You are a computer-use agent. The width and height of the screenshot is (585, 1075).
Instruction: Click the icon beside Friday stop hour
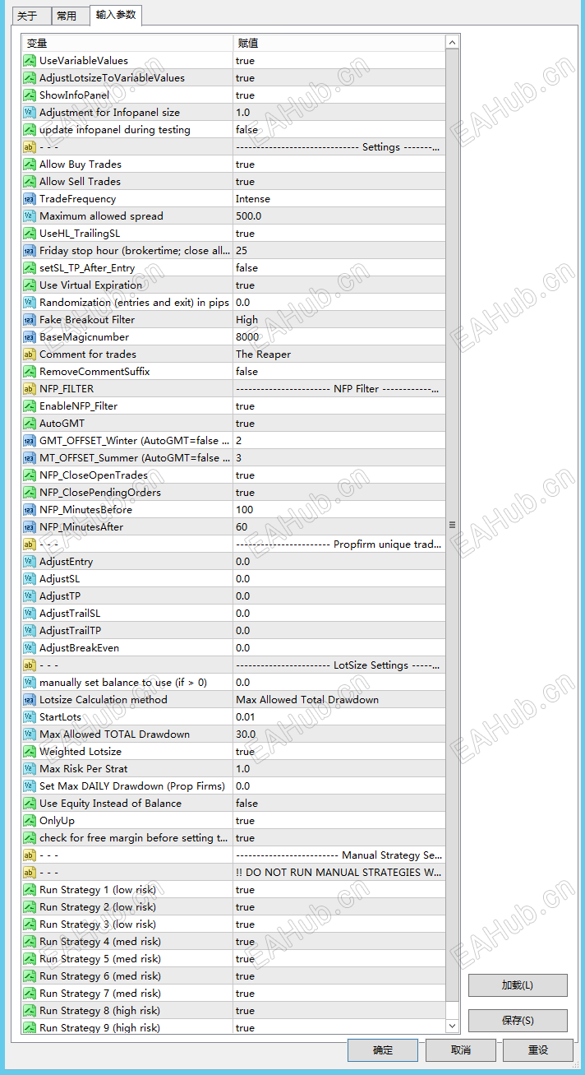click(x=30, y=251)
